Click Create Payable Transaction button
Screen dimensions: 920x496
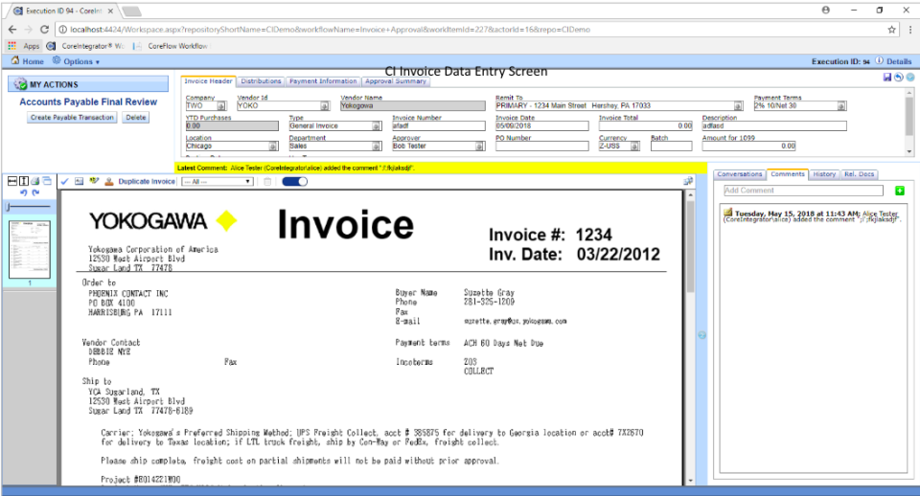[72, 117]
